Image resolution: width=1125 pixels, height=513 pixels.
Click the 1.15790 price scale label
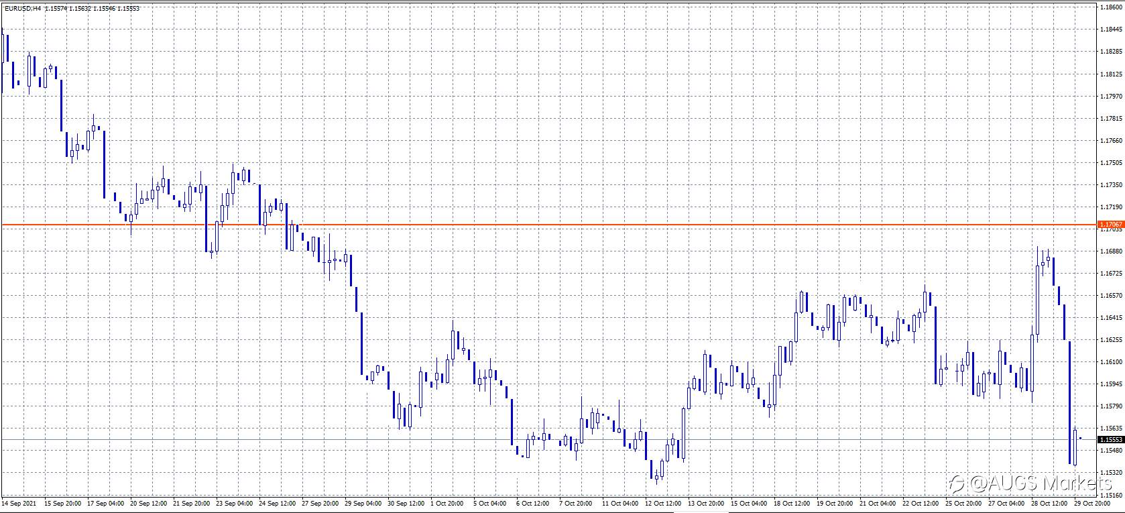point(1111,406)
